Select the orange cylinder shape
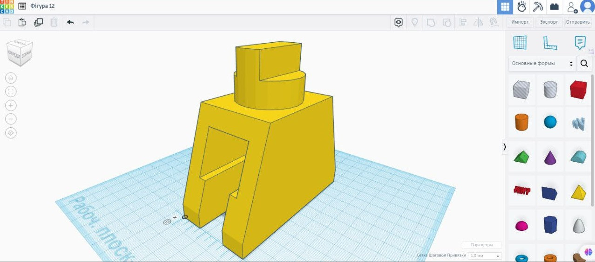 521,122
